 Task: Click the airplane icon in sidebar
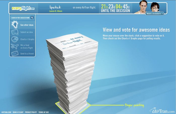pyautogui.click(x=15, y=46)
